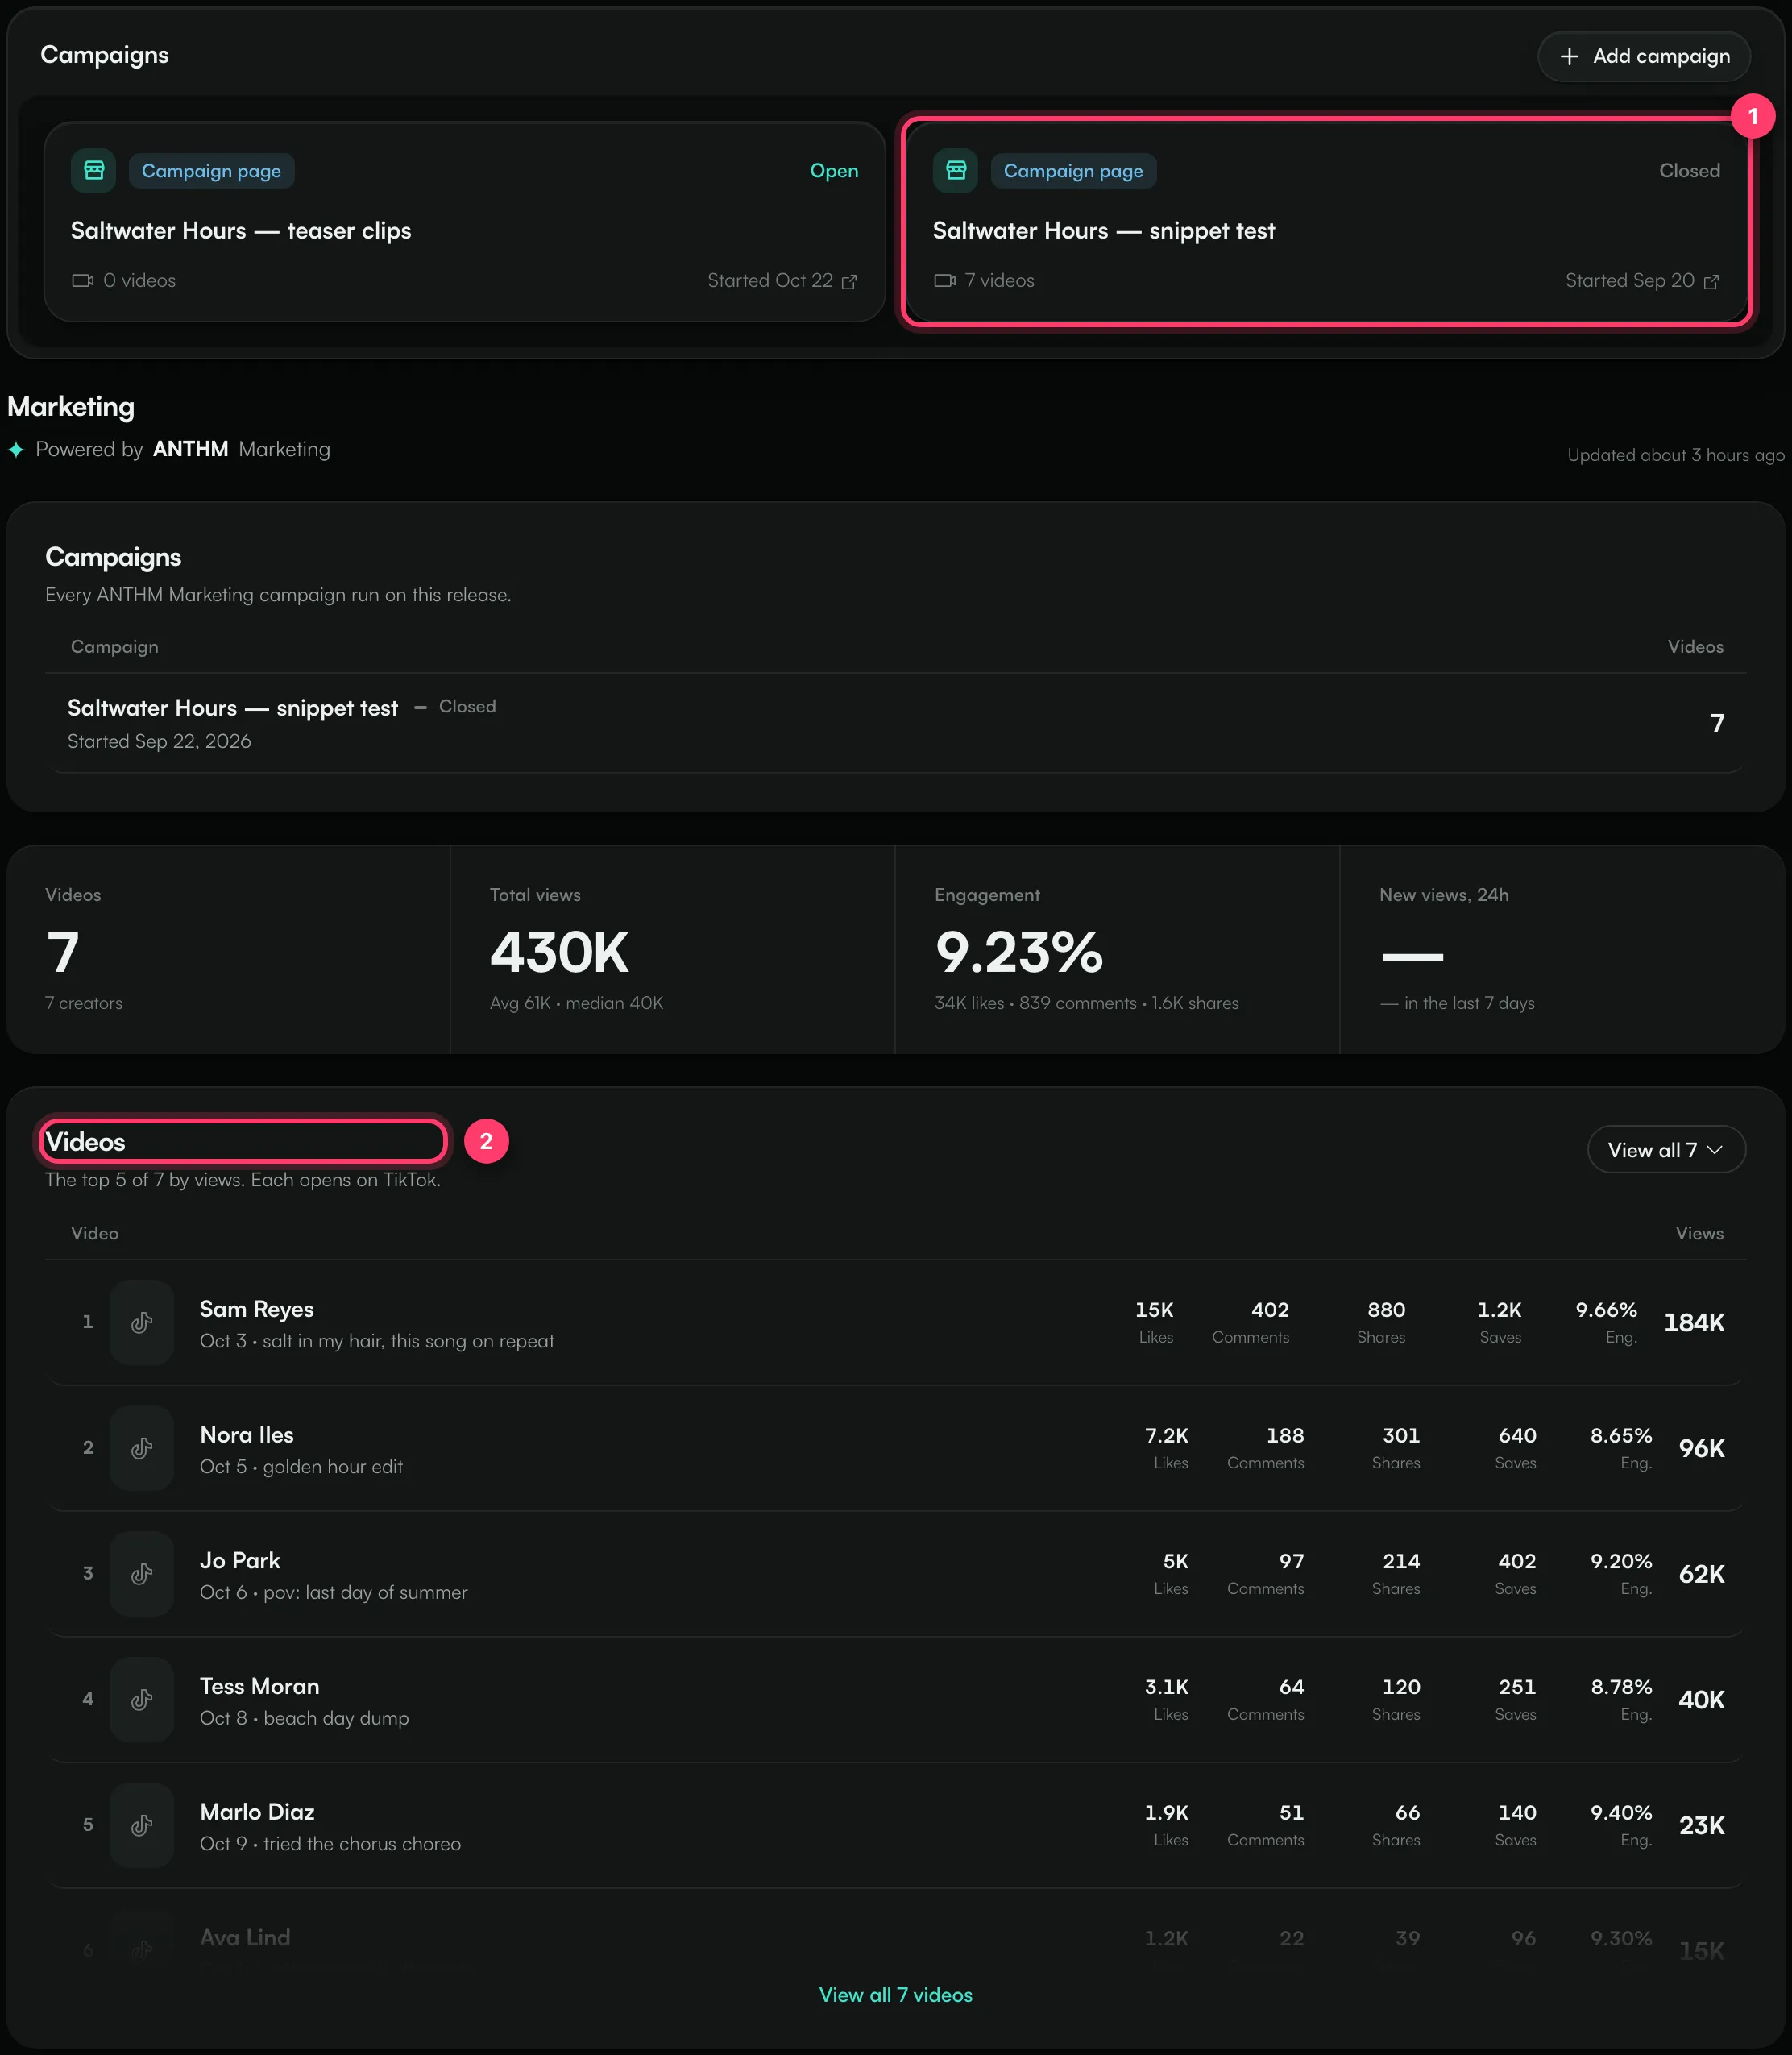Click the storefront icon on the teaser clips card
Screen dimensions: 1792x2055
coord(94,171)
